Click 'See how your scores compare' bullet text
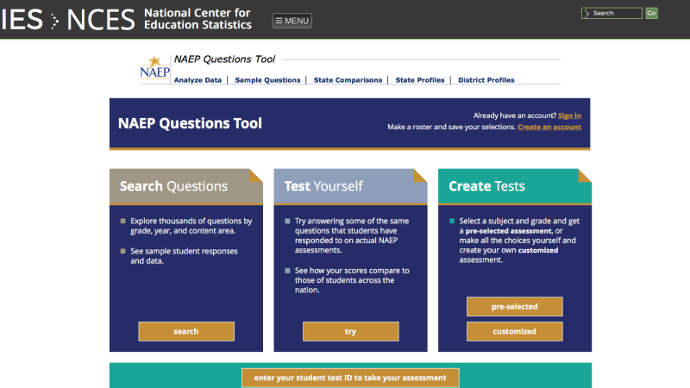 pos(352,280)
